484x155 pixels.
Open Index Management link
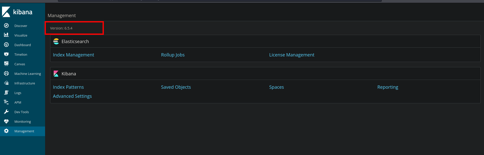click(x=73, y=55)
